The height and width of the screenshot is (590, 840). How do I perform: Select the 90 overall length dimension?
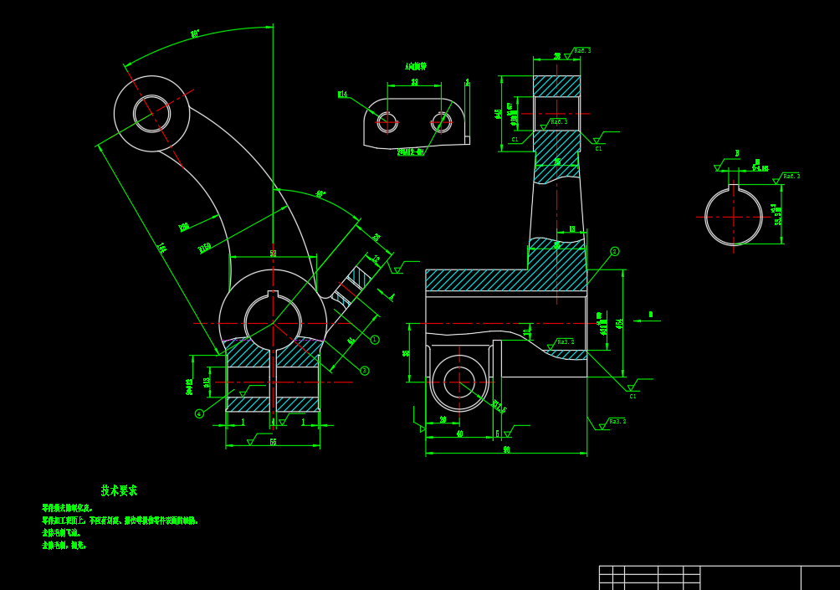pyautogui.click(x=506, y=450)
